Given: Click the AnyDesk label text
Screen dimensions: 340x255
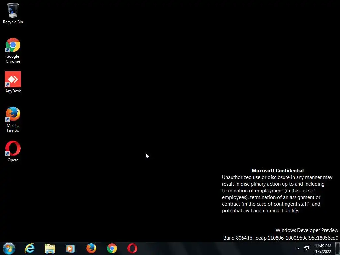Looking at the screenshot, I should pos(13,91).
